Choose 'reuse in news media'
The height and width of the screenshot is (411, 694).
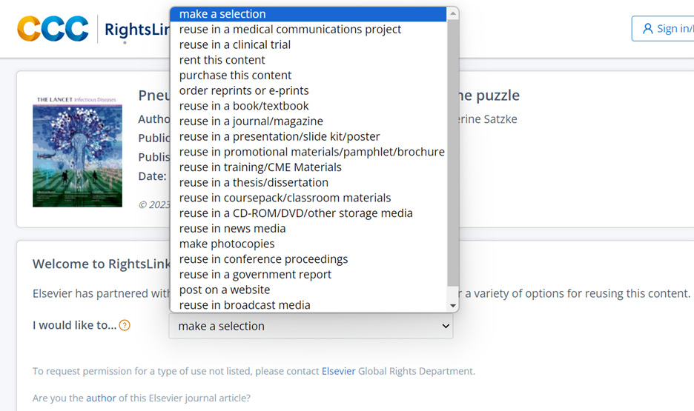coord(232,228)
